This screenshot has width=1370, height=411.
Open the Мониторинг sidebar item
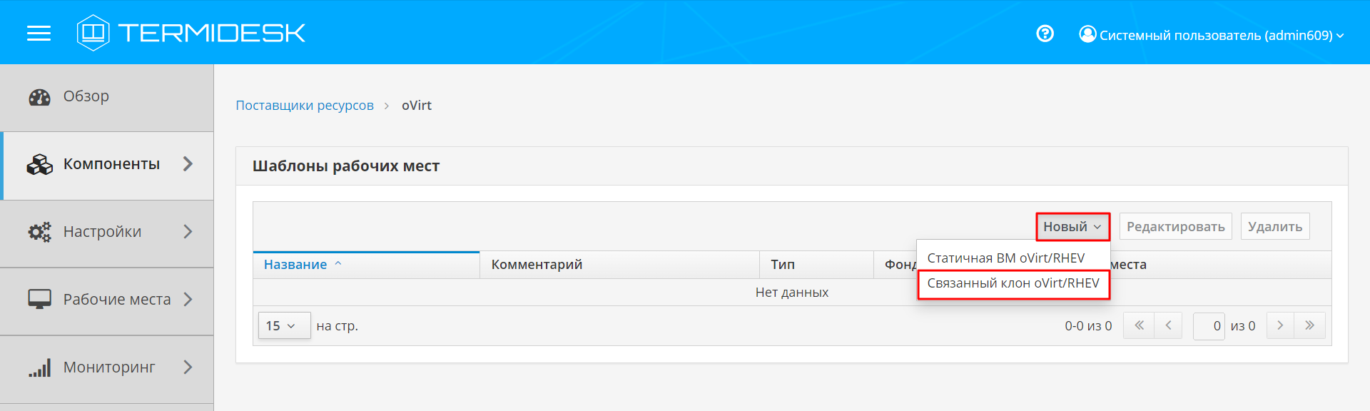107,367
